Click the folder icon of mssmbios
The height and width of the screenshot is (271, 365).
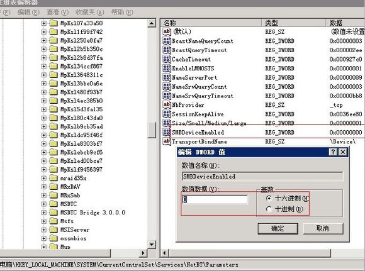(53, 238)
